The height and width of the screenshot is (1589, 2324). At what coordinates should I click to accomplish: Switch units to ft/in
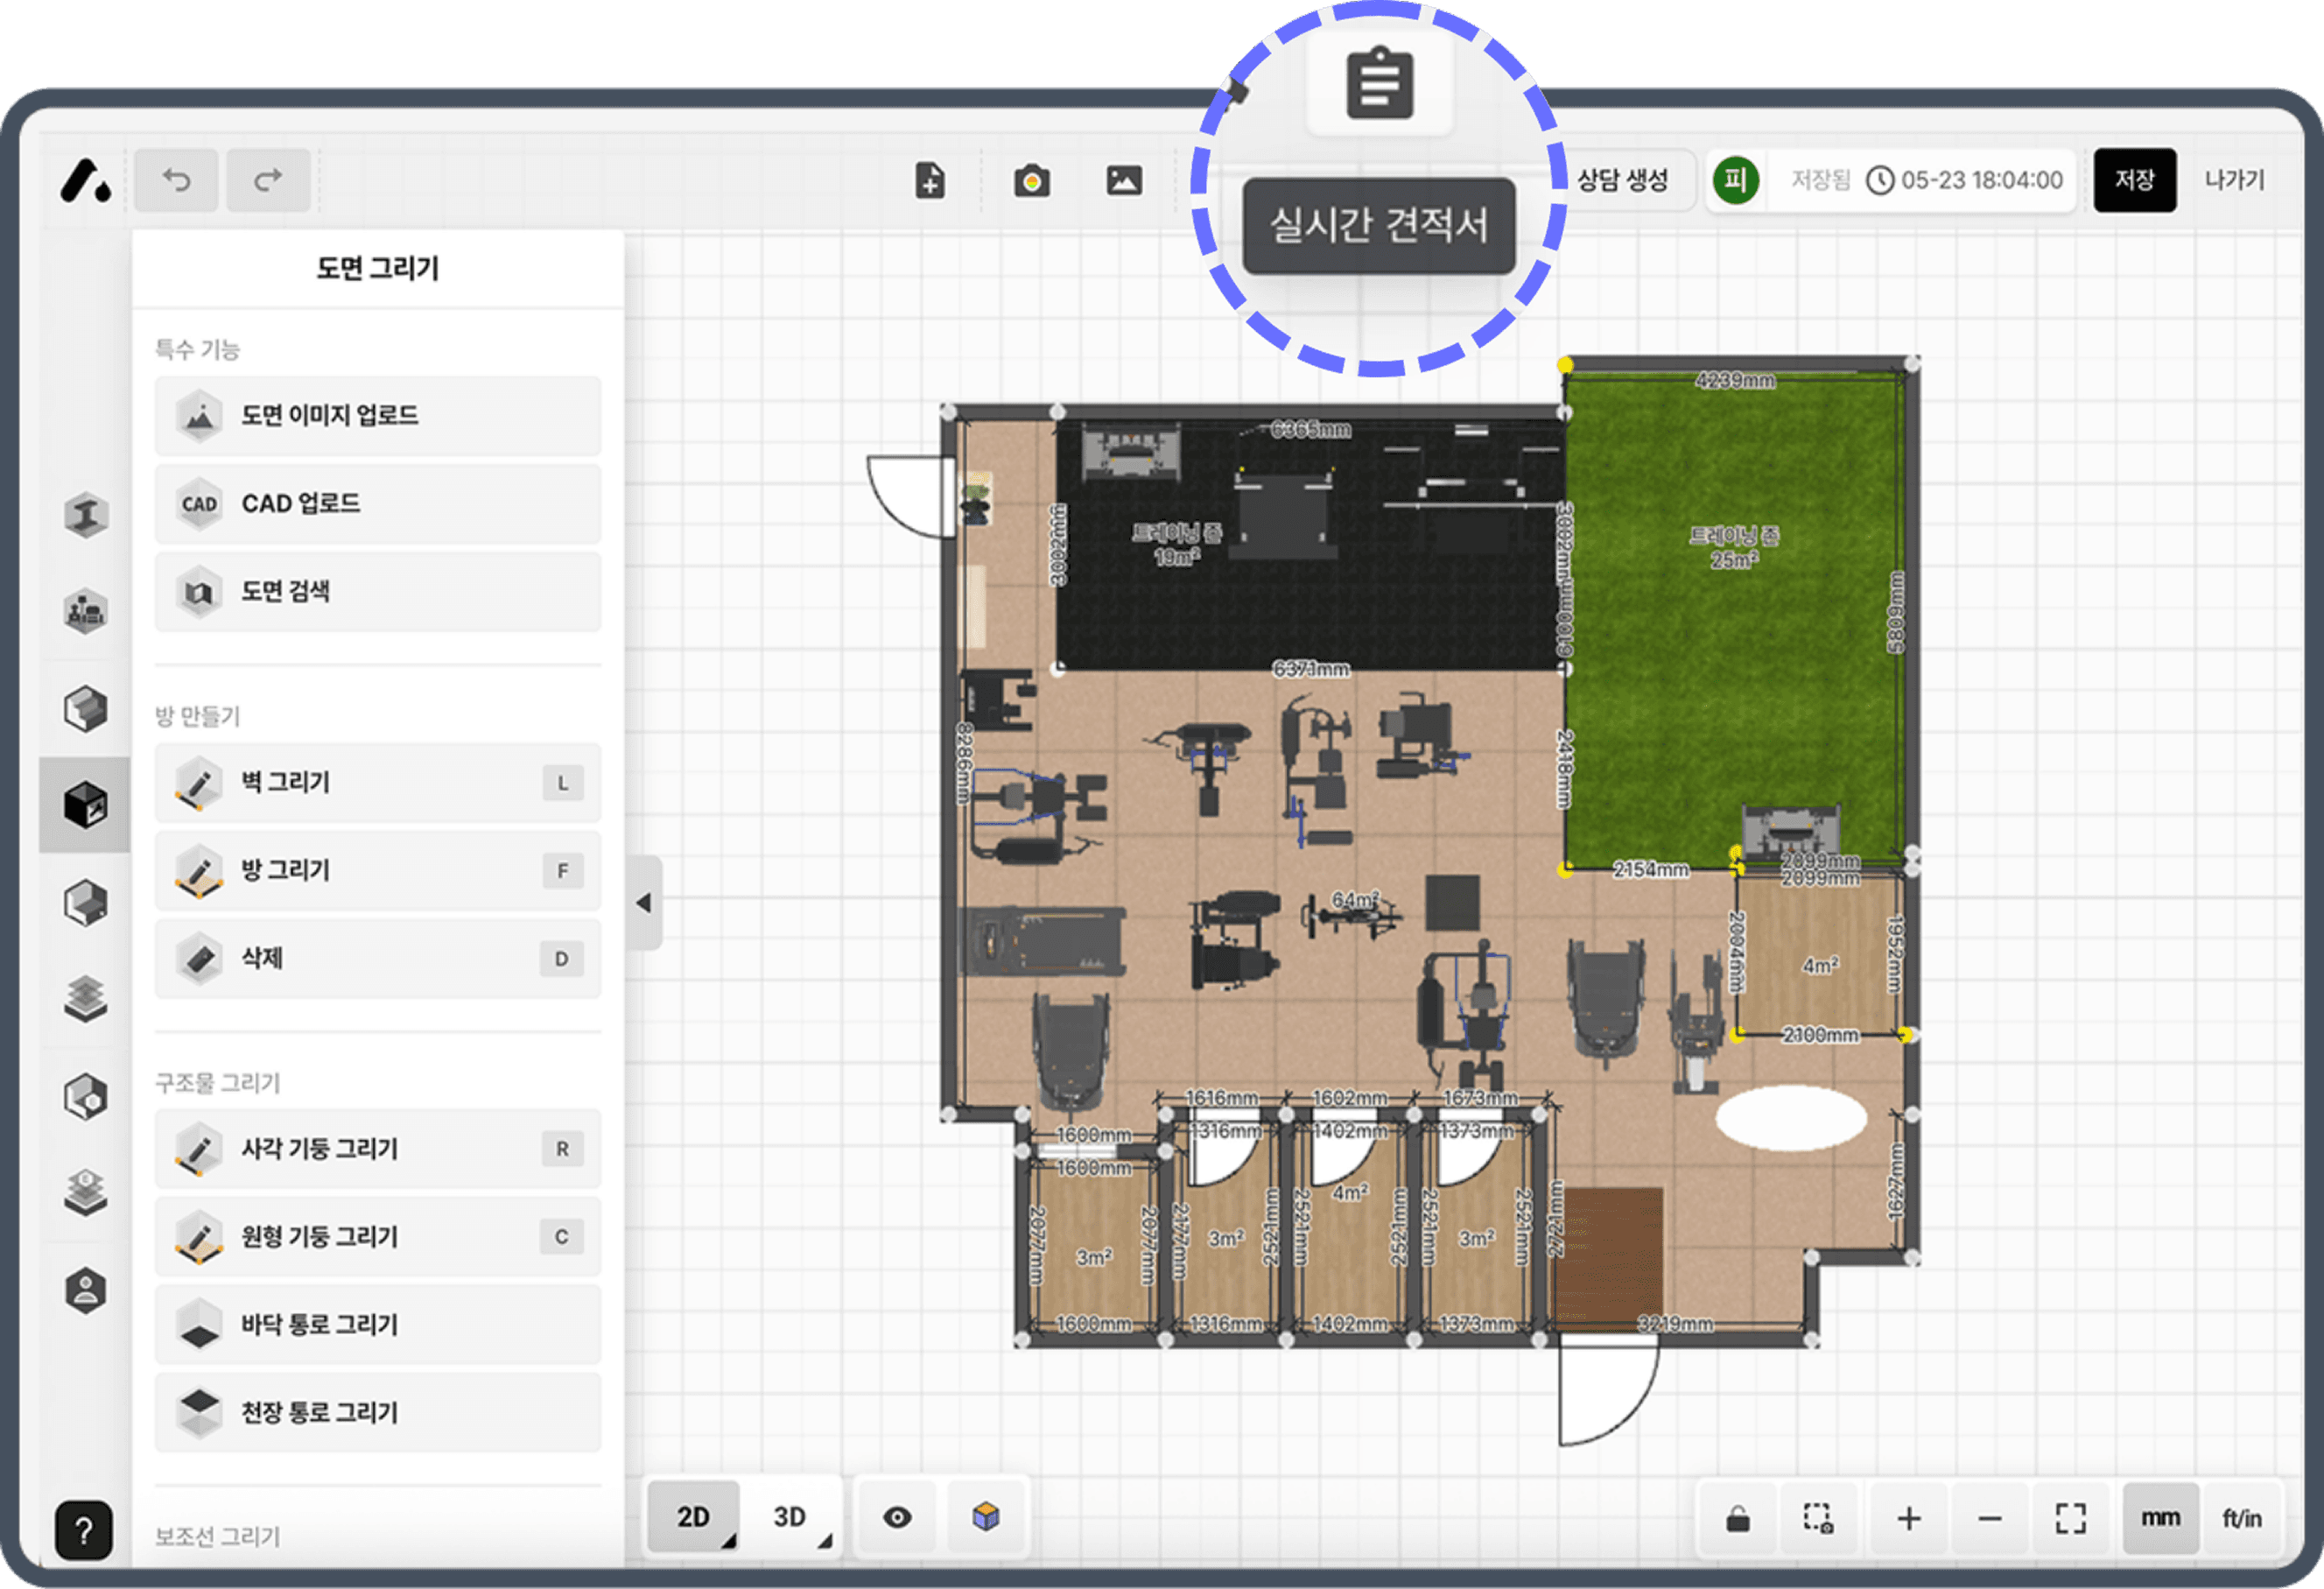click(x=2241, y=1518)
